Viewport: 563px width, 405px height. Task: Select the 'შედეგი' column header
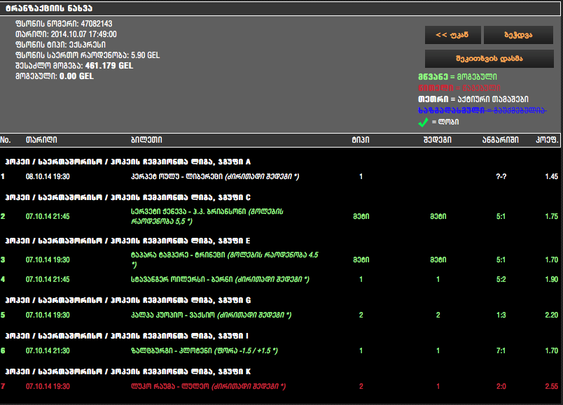point(438,140)
